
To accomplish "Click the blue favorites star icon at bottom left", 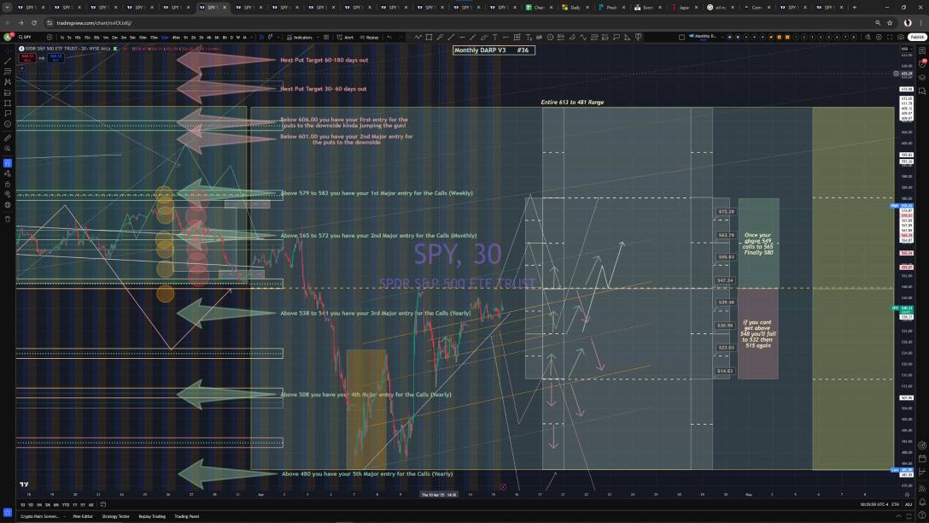I will 8,513.
